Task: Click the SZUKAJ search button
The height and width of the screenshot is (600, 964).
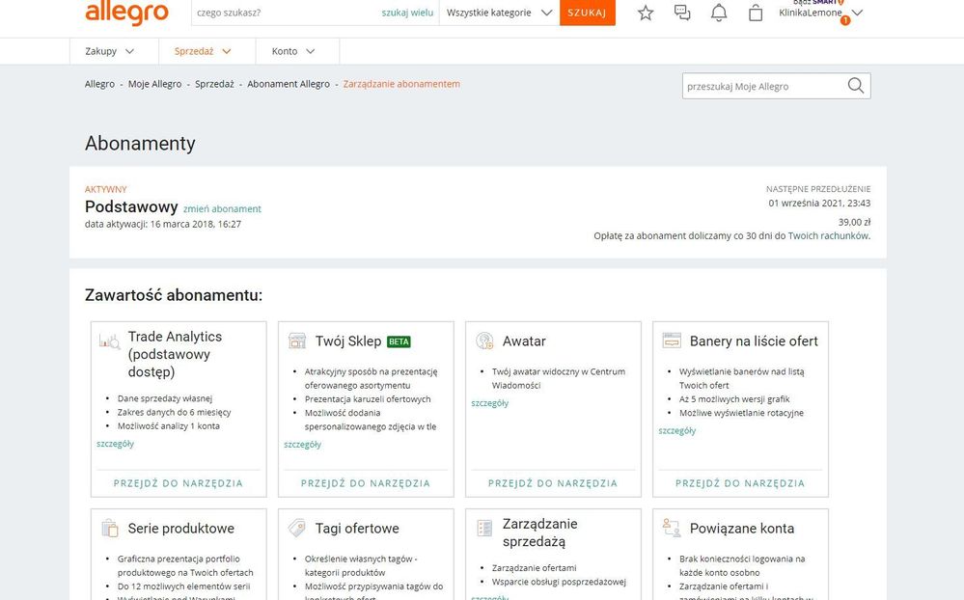Action: click(587, 13)
